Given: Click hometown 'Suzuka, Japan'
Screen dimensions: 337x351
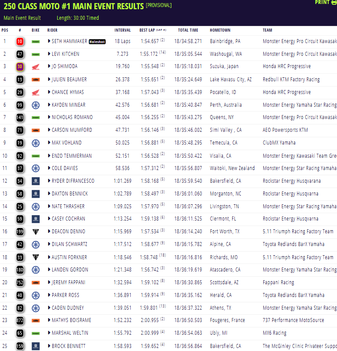Looking at the screenshot, I should click(224, 66).
